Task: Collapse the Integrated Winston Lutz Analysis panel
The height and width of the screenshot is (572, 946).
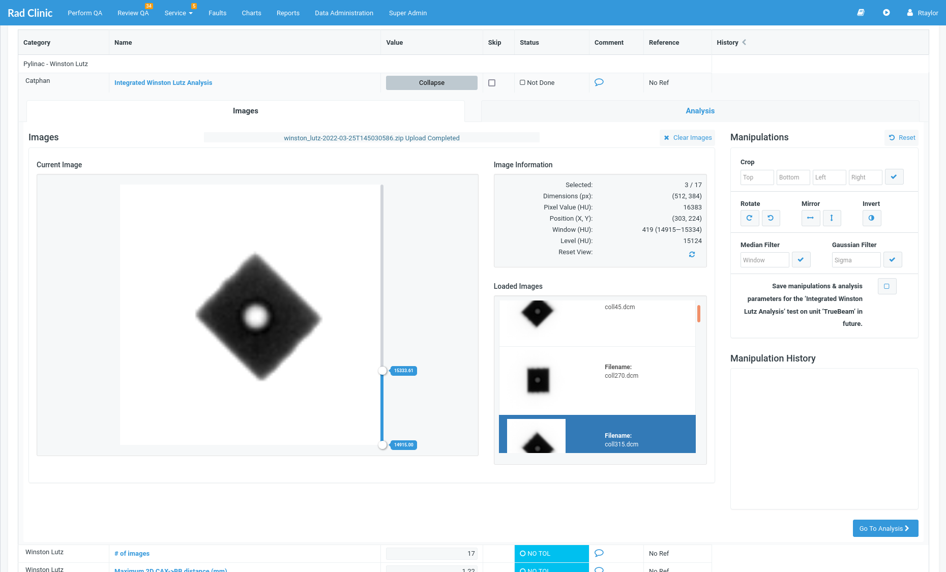Action: click(431, 82)
